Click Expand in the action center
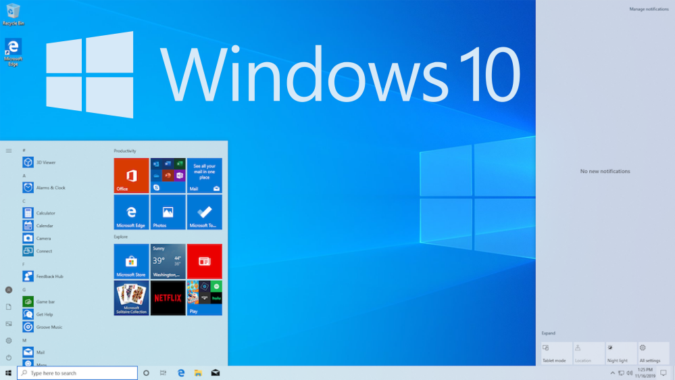The image size is (675, 380). [548, 333]
